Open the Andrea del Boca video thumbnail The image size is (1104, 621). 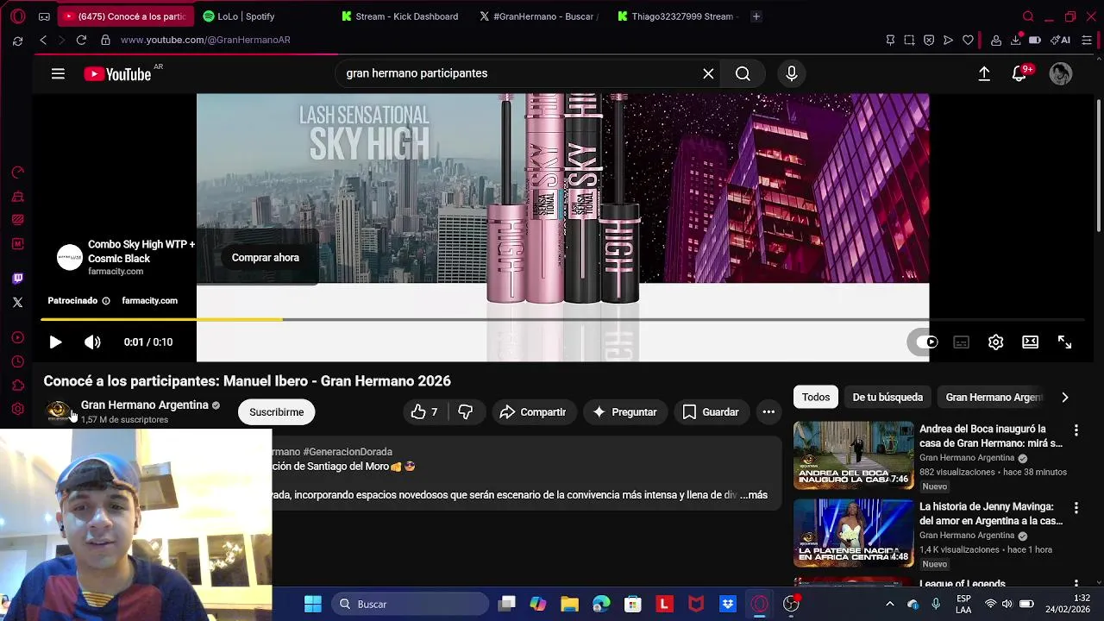pos(853,455)
